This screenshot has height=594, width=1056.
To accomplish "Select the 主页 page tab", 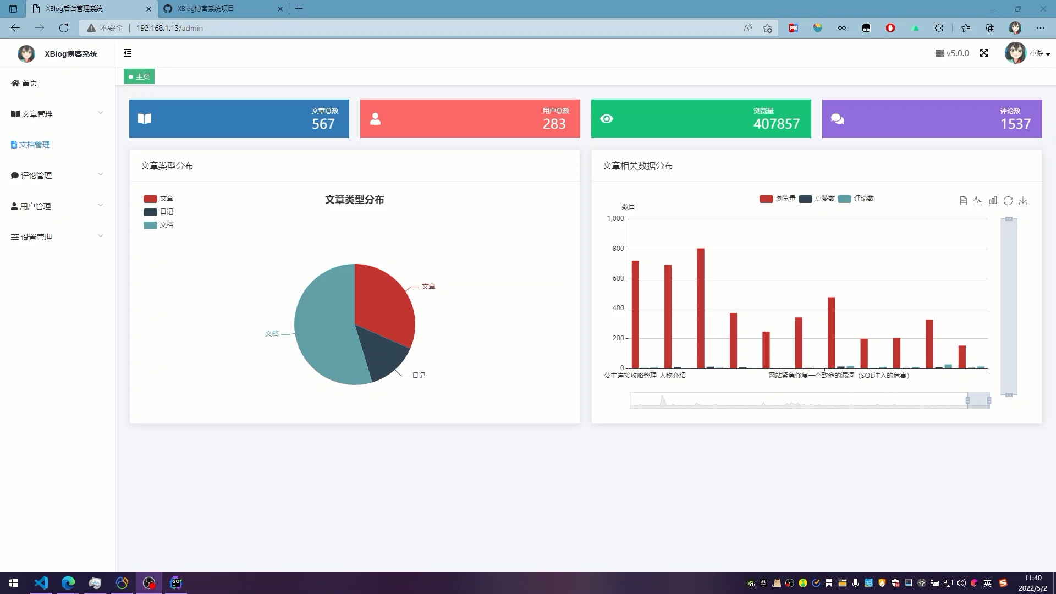I will [x=139, y=76].
